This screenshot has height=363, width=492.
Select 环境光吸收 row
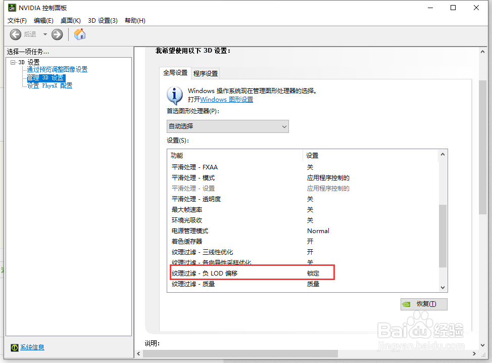point(303,220)
